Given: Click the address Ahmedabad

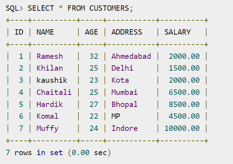Looking at the screenshot, I should 131,56.
